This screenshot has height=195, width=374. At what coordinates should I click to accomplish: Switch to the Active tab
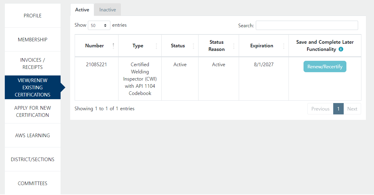point(82,10)
